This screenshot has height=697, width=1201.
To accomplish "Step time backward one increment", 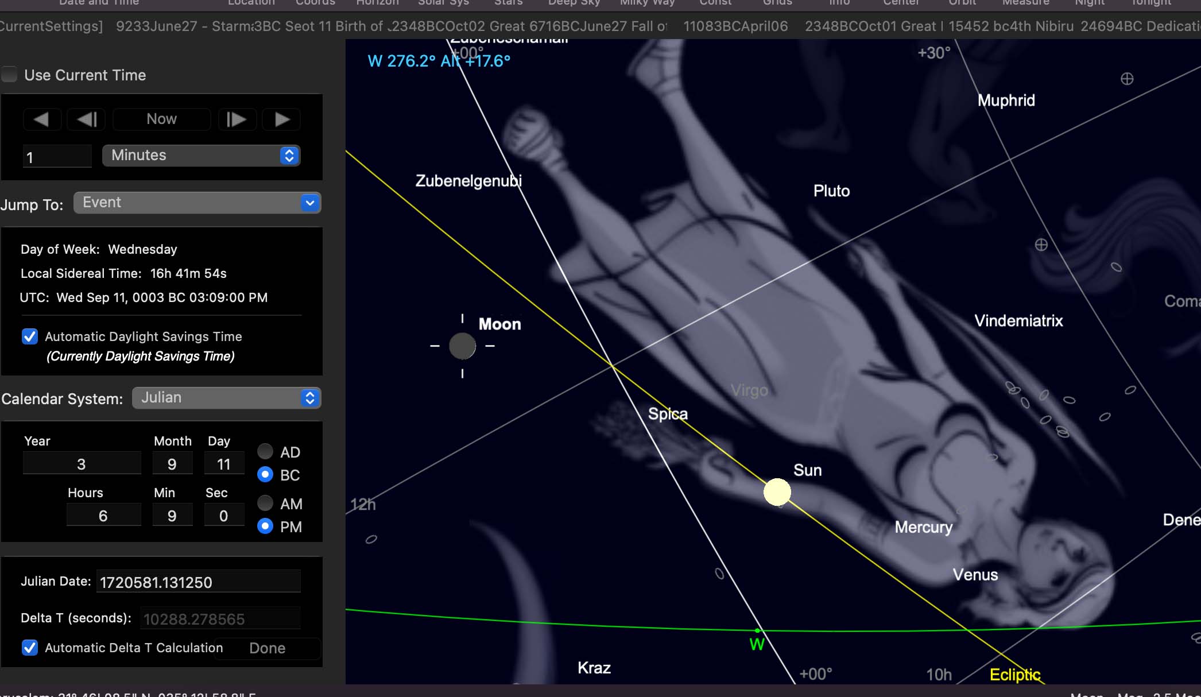I will (86, 119).
